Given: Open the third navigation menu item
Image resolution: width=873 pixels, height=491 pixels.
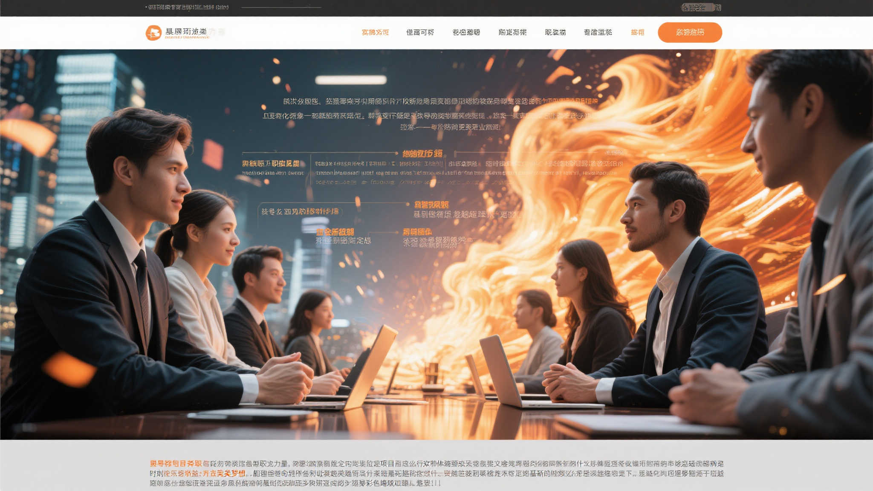Looking at the screenshot, I should (x=466, y=32).
